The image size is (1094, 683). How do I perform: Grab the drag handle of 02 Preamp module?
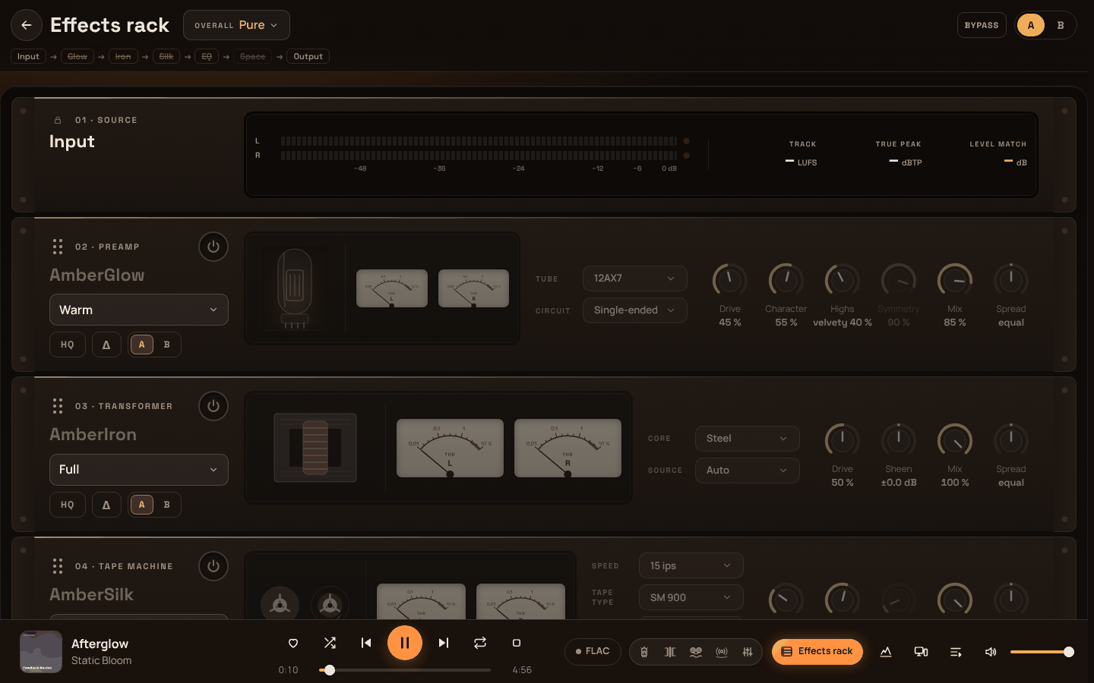pyautogui.click(x=58, y=247)
